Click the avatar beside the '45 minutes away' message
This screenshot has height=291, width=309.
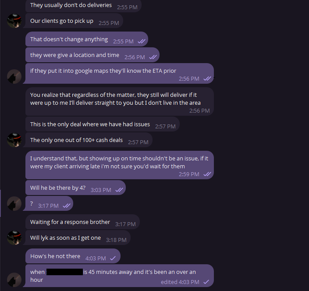click(14, 280)
